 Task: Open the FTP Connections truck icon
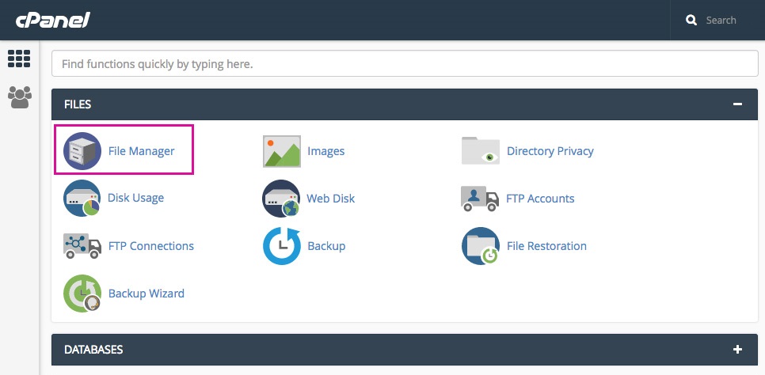(82, 246)
